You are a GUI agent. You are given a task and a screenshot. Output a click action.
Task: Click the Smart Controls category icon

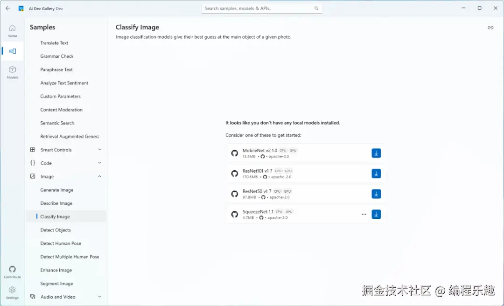(x=33, y=149)
